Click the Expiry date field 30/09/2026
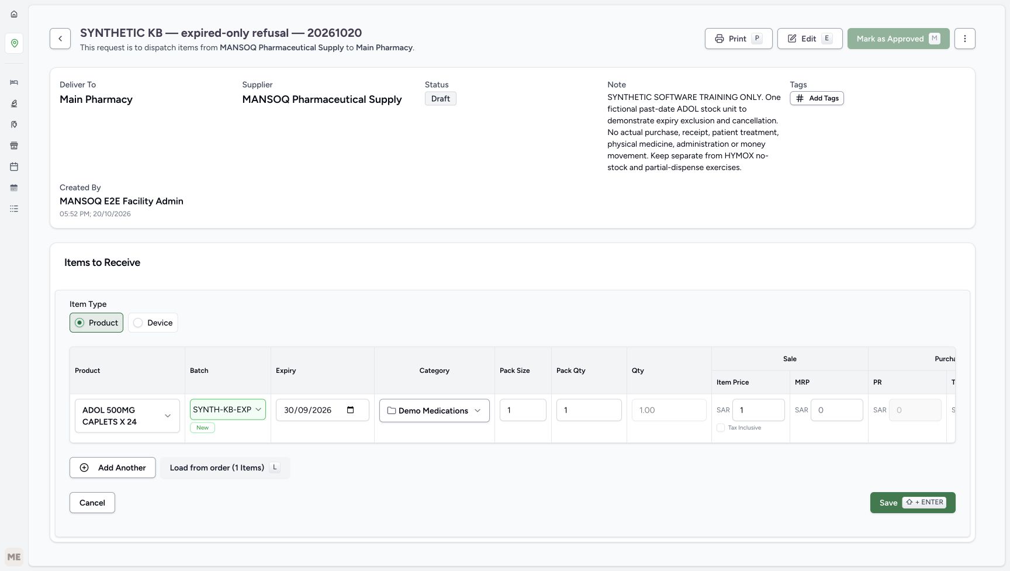Screen dimensions: 1010x571 tap(323, 410)
